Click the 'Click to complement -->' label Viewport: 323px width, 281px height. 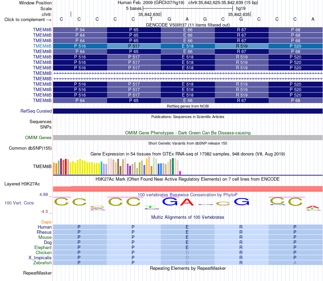click(x=28, y=20)
